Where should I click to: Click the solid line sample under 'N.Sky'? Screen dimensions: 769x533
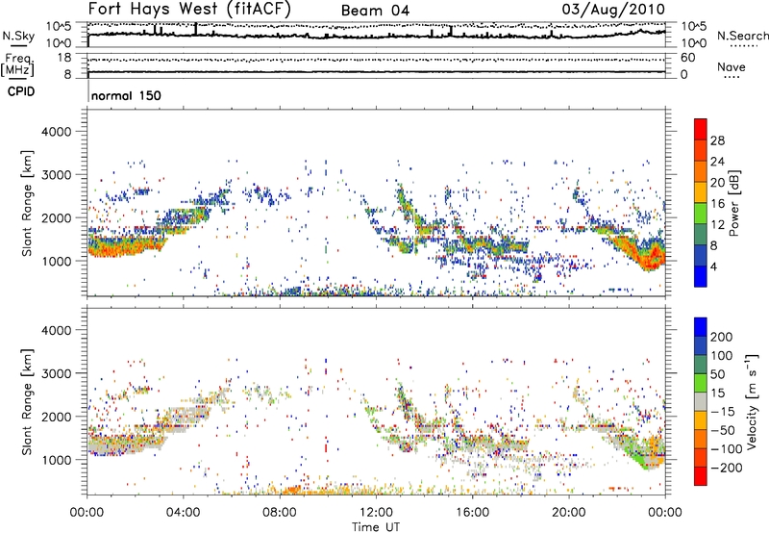point(18,45)
